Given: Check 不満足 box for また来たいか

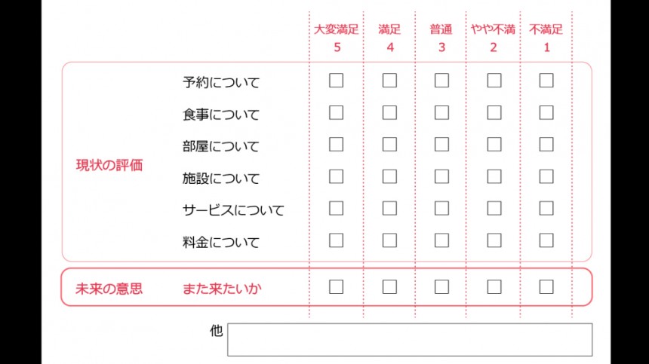Looking at the screenshot, I should click(546, 286).
